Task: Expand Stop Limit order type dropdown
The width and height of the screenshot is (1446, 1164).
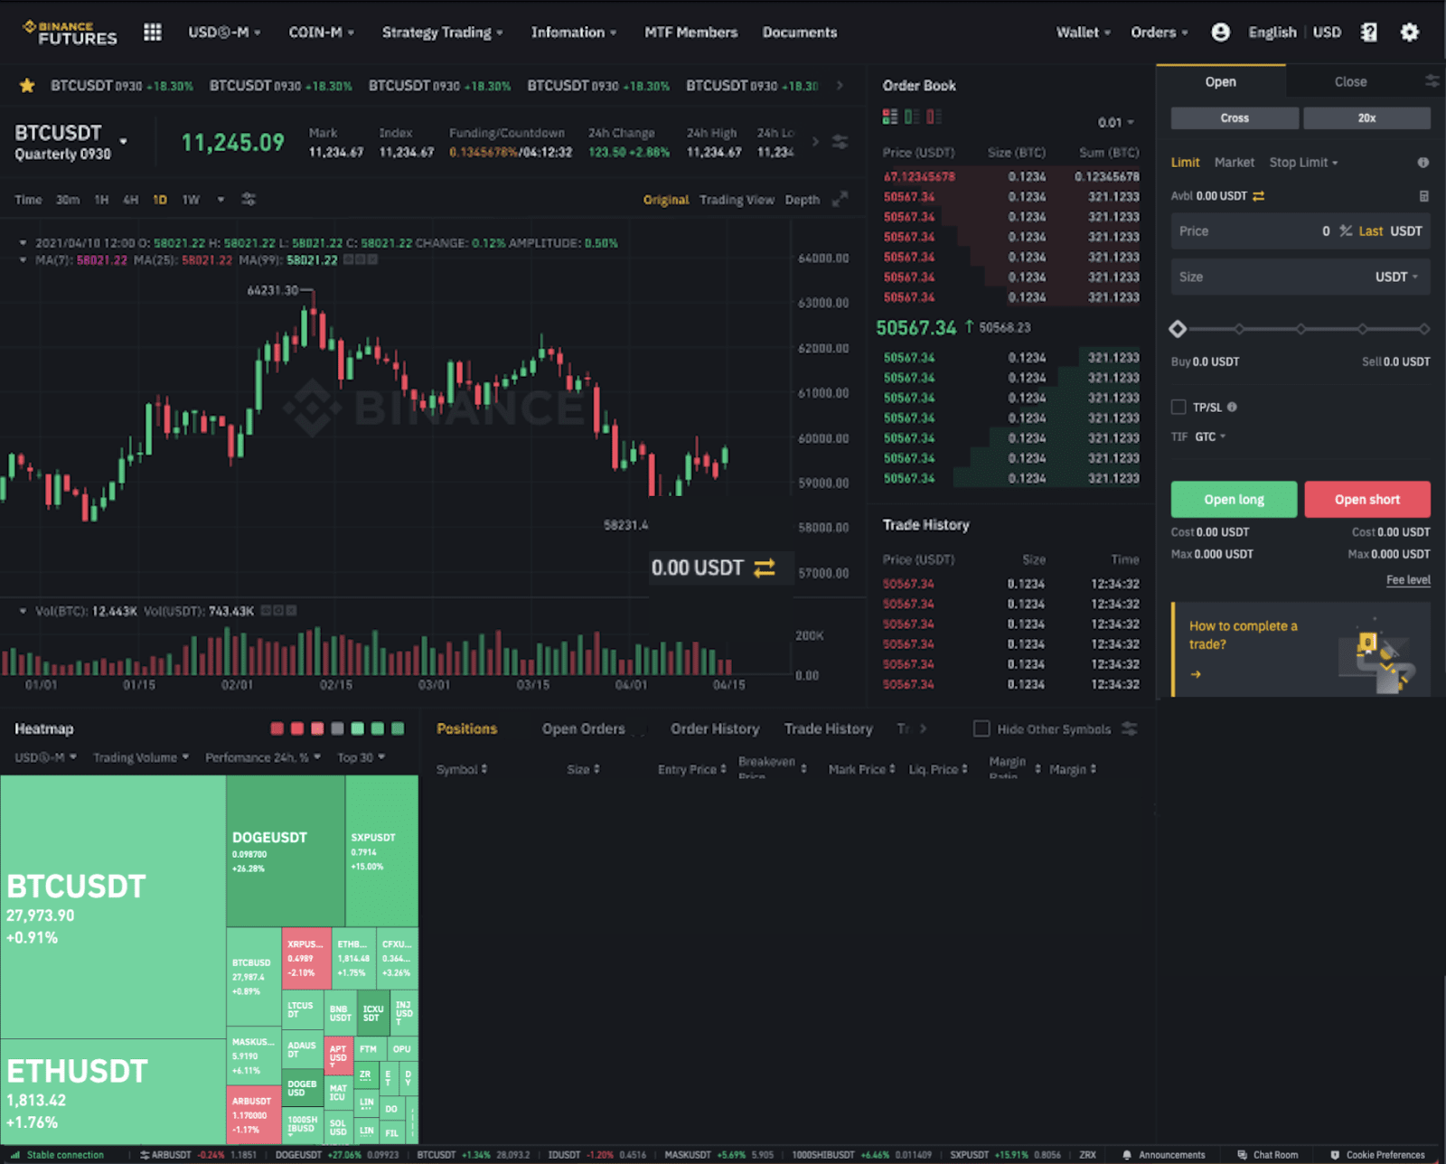Action: pyautogui.click(x=1303, y=163)
